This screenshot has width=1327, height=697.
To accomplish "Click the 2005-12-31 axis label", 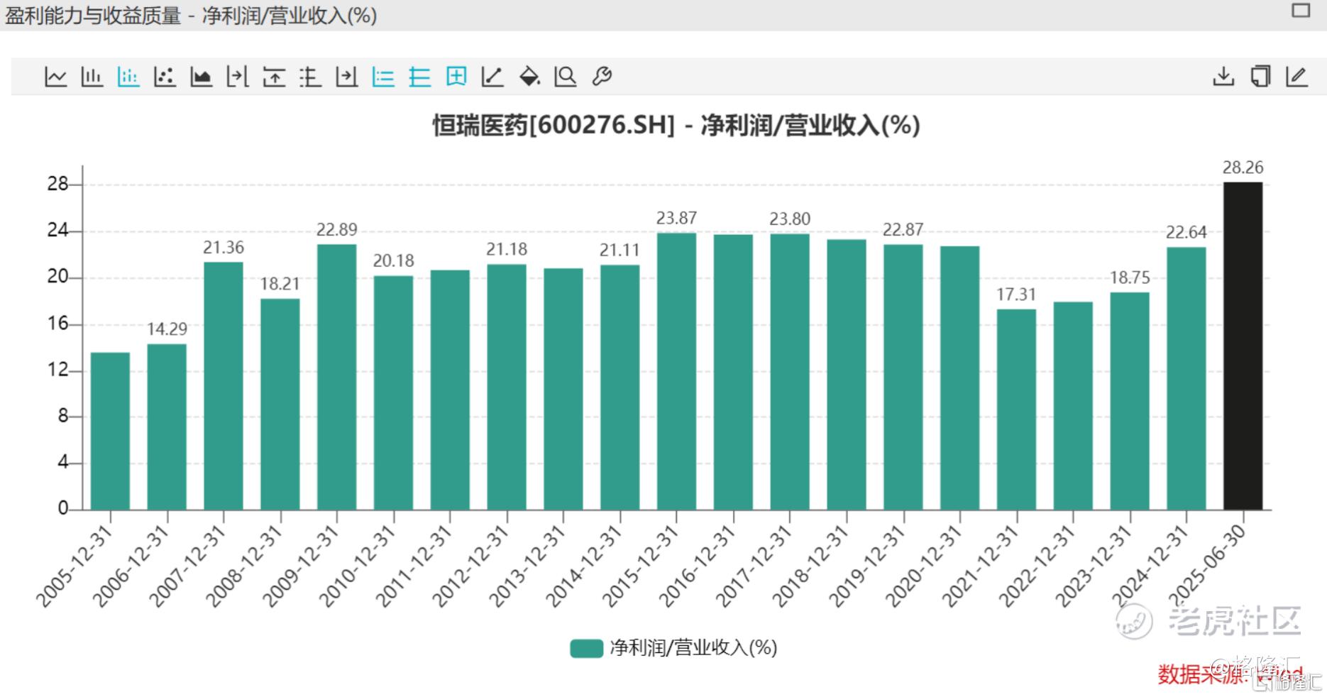I will coord(75,566).
